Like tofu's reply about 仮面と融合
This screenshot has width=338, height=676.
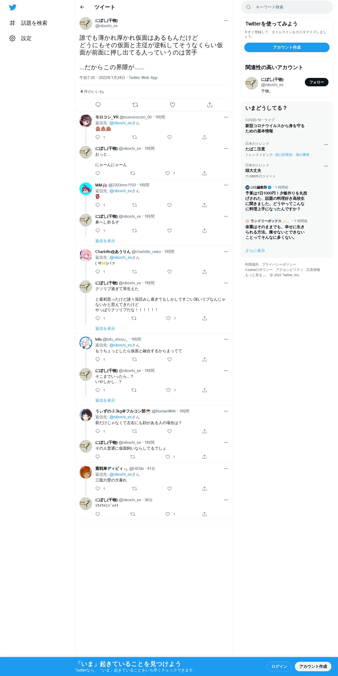coord(170,359)
